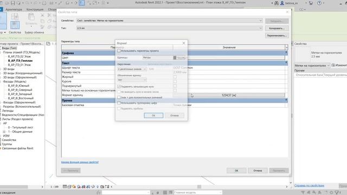
Task: Toggle 'Метки только на основных горизонталях' value checkbox
Action: pos(175,90)
